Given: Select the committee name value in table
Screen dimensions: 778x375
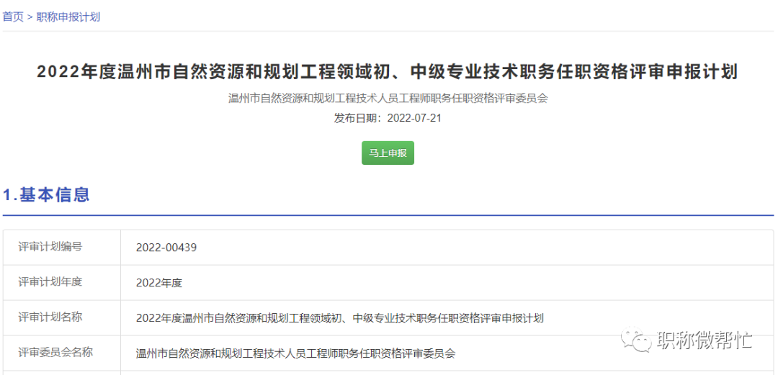Looking at the screenshot, I should pos(296,353).
